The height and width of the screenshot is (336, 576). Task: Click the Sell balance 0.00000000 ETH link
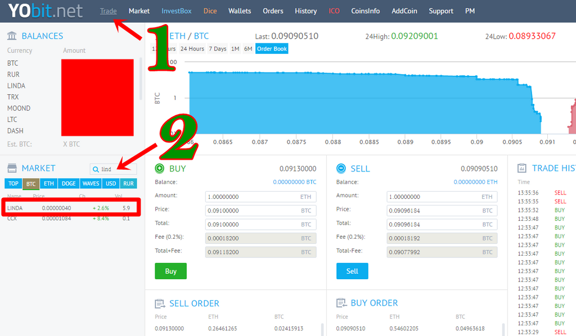(475, 182)
